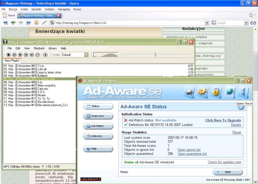The height and width of the screenshot is (184, 258).
Task: Skip to next track in foobar2000
Action: click(x=32, y=55)
